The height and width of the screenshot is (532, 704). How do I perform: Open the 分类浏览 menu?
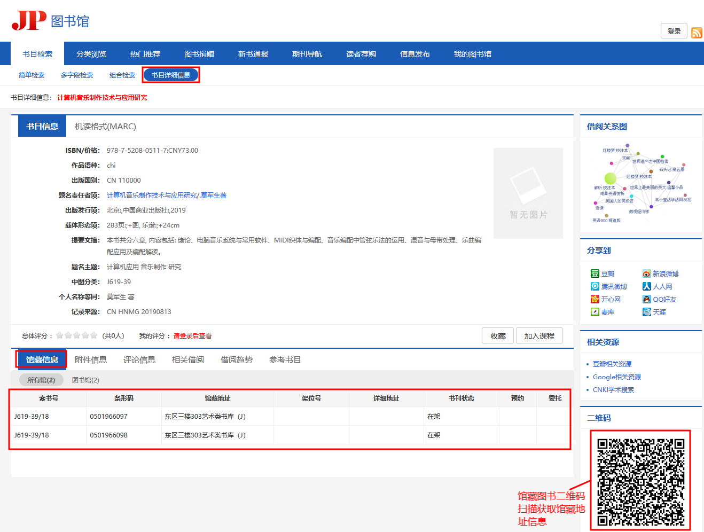tap(91, 54)
